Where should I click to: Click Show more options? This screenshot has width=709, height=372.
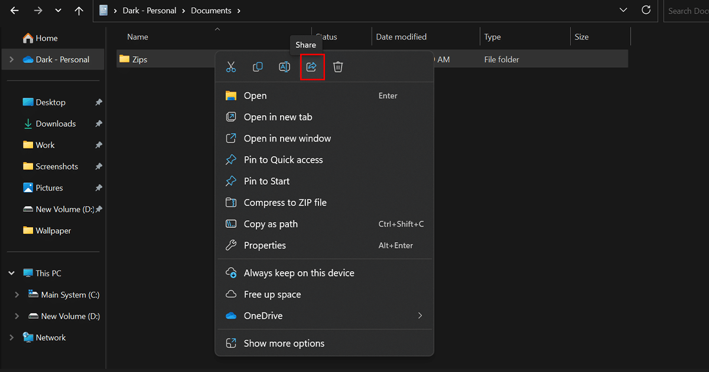point(284,344)
